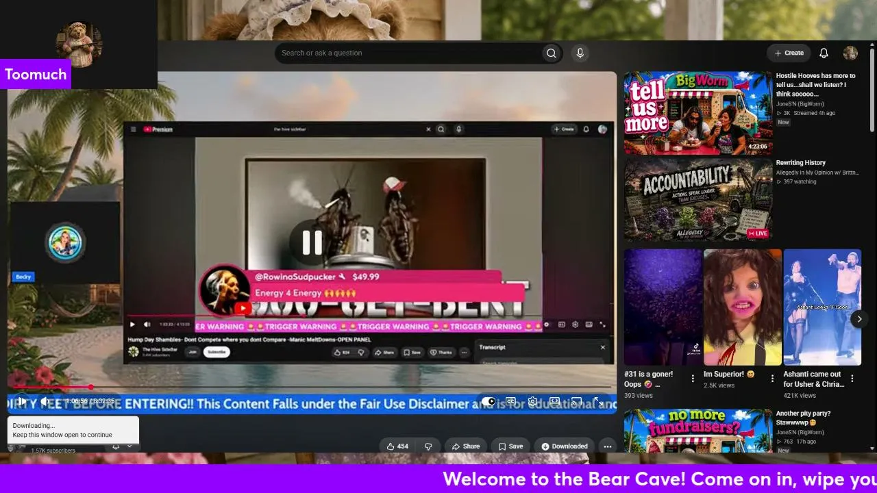The height and width of the screenshot is (493, 877).
Task: Toggle closed captions on the main video
Action: tap(510, 402)
